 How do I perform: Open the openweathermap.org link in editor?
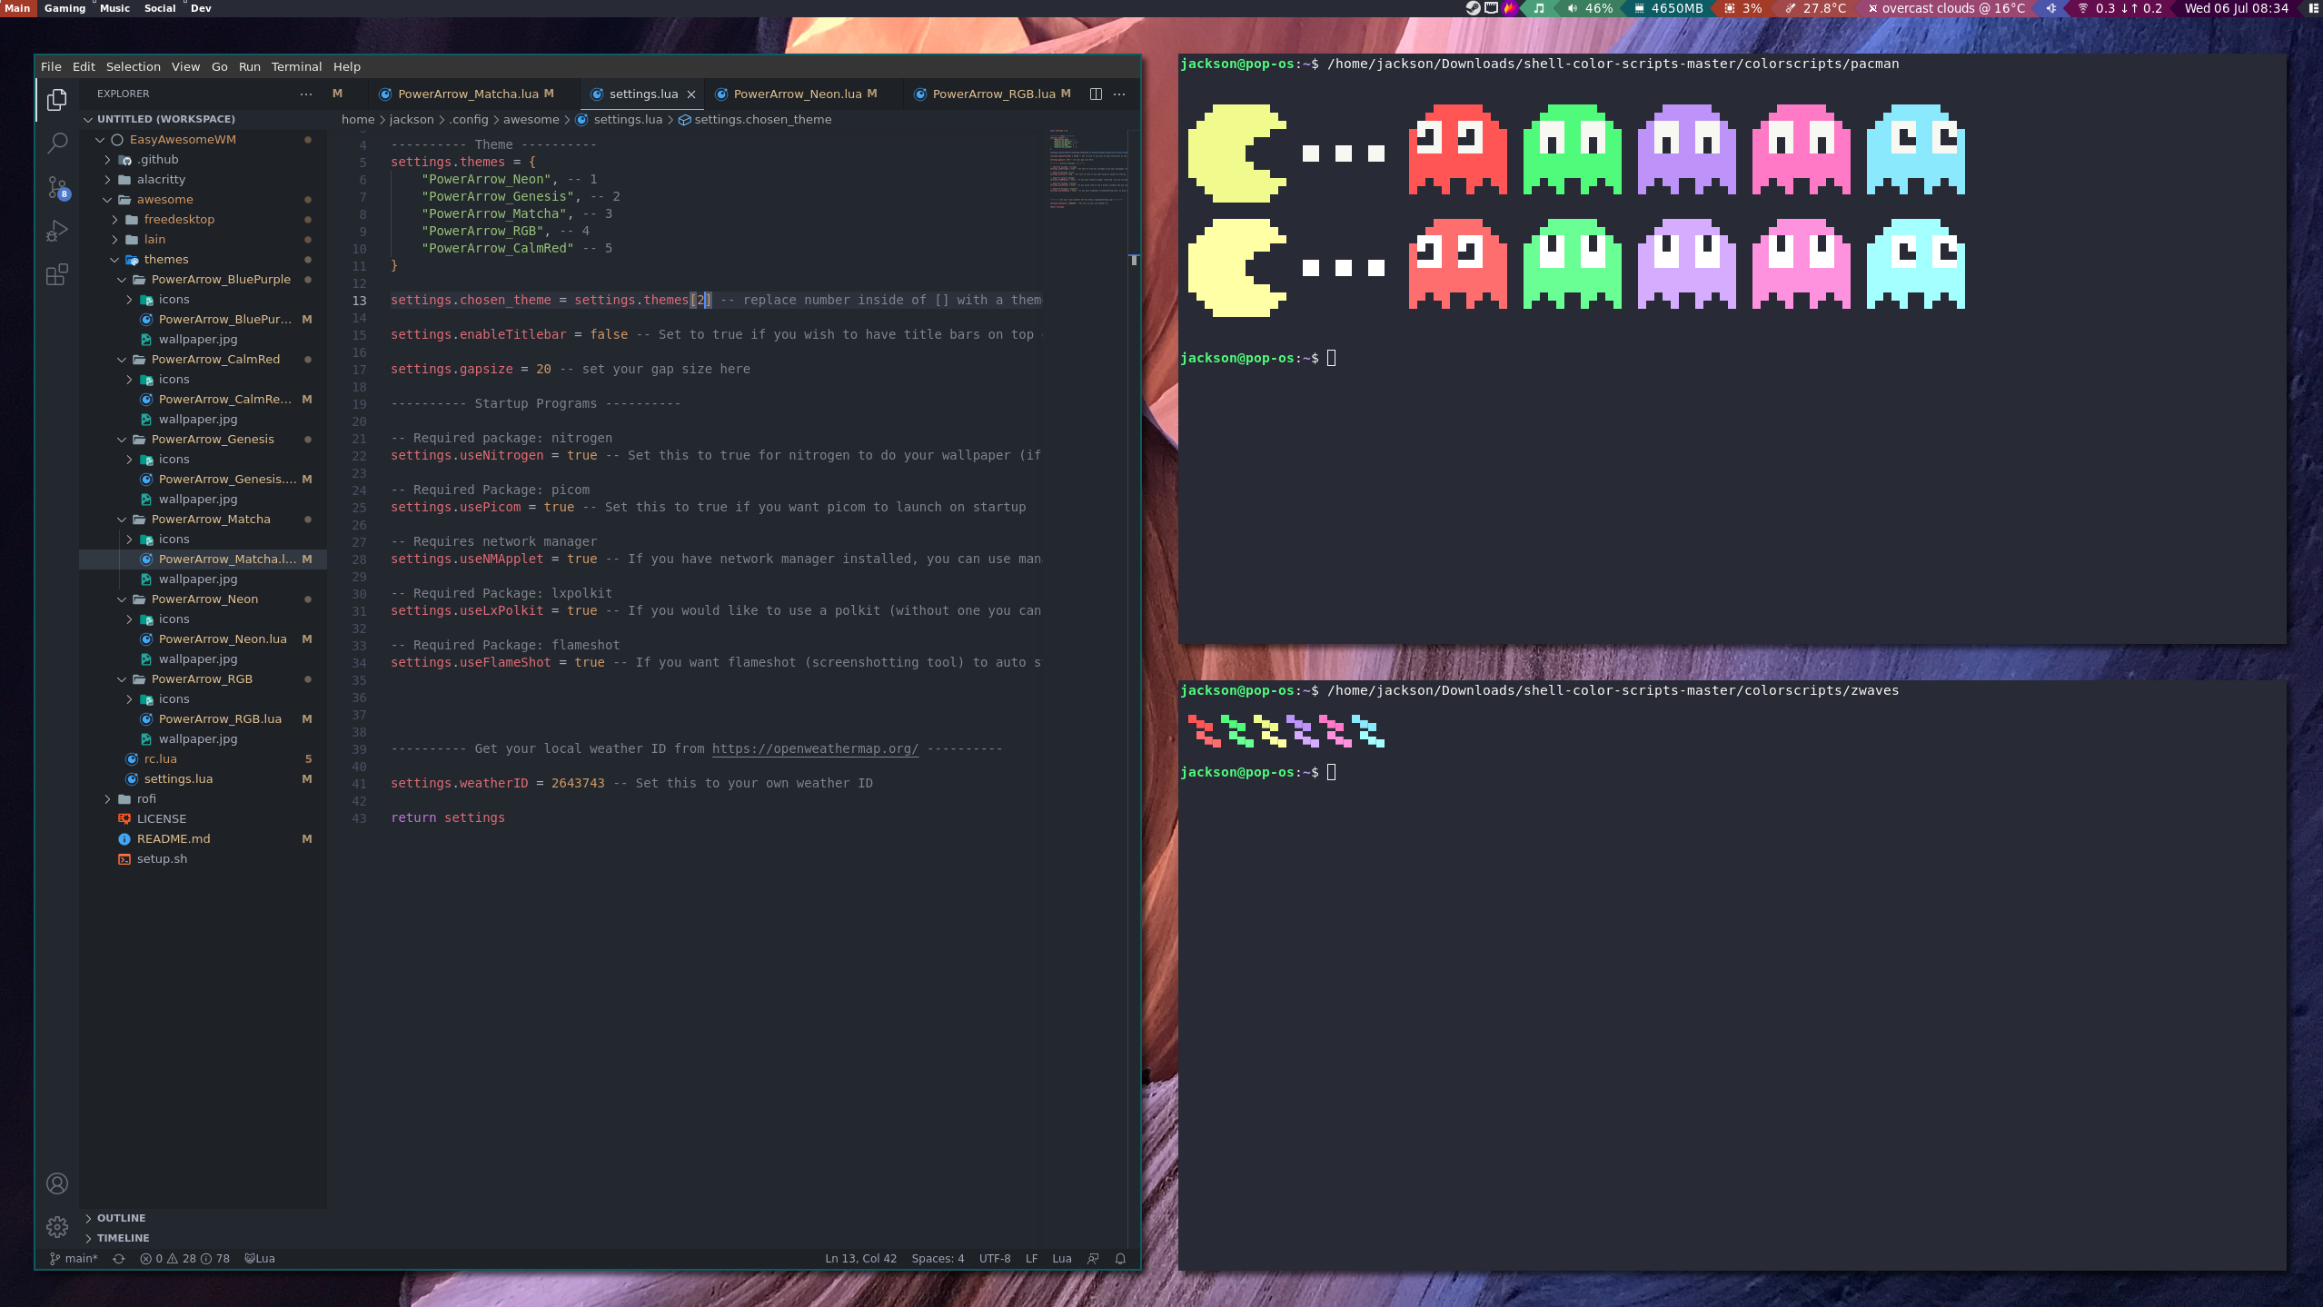pos(815,748)
